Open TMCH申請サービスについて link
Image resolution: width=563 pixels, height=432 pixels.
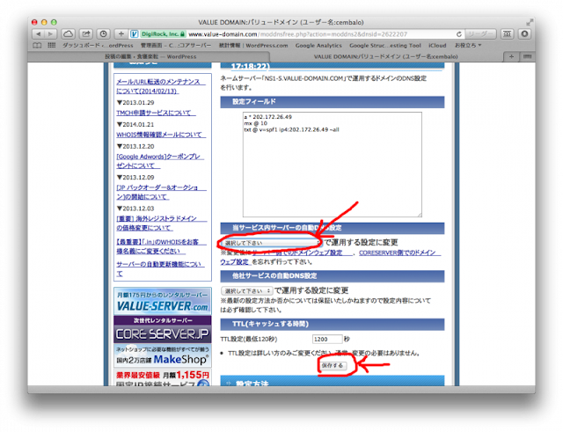click(x=156, y=113)
